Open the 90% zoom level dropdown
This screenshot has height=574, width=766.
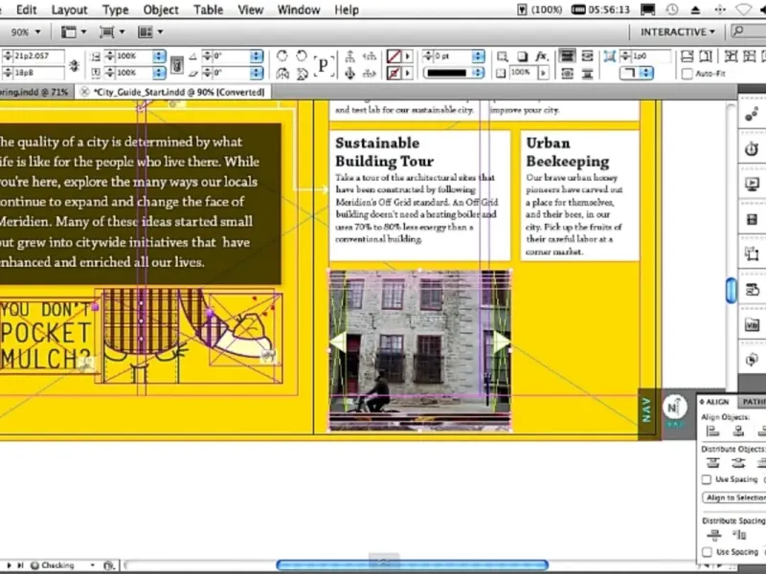(x=27, y=32)
